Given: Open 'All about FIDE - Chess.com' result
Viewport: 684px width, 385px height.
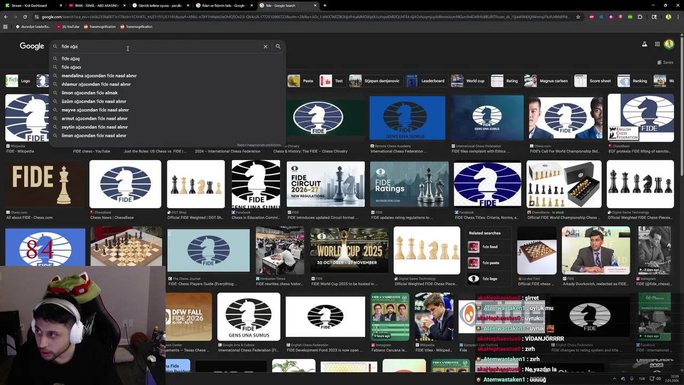Looking at the screenshot, I should coord(45,184).
